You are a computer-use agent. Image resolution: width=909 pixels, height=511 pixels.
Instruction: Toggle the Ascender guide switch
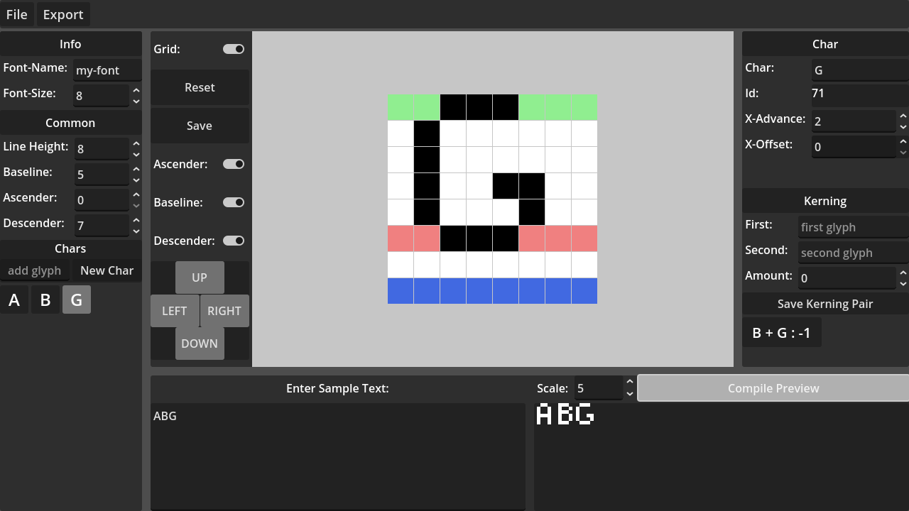tap(234, 164)
